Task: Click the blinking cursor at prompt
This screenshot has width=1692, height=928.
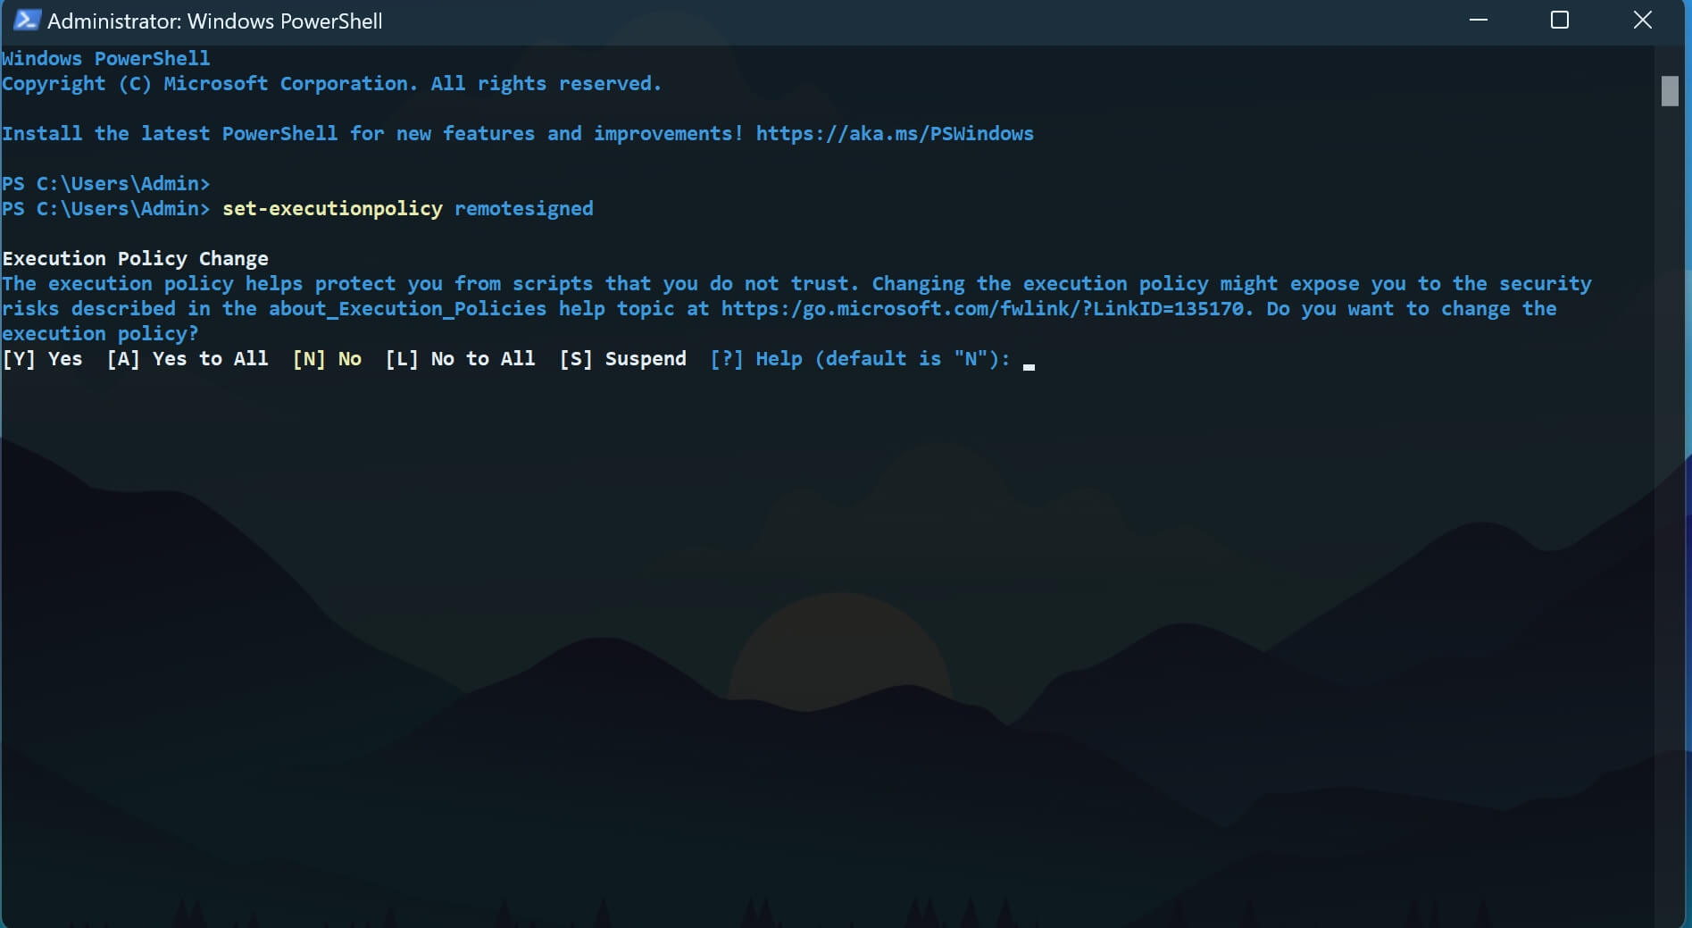Action: click(1029, 366)
